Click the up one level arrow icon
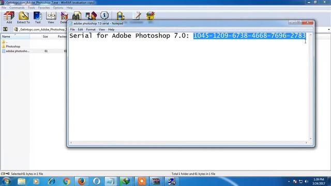Image resolution: width=331 pixels, height=186 pixels. pyautogui.click(x=5, y=29)
